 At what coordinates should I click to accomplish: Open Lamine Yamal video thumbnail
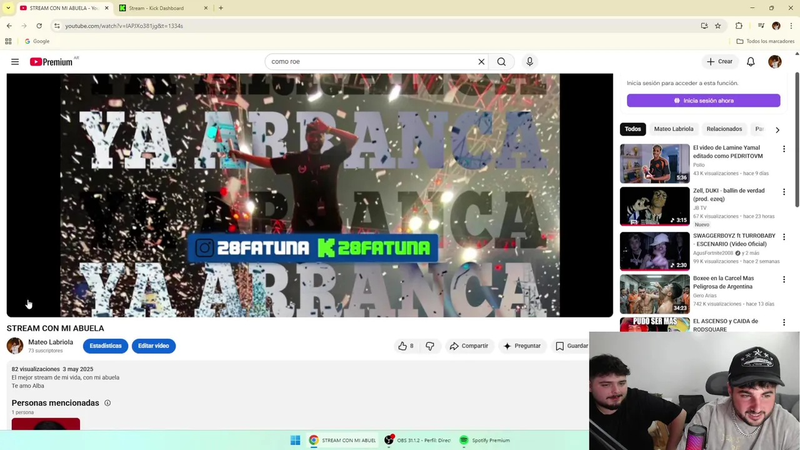pyautogui.click(x=655, y=164)
